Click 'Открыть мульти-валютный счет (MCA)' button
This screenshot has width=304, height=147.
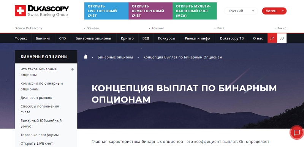(x=195, y=11)
